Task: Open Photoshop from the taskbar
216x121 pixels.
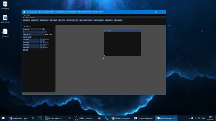Action: 33,118
